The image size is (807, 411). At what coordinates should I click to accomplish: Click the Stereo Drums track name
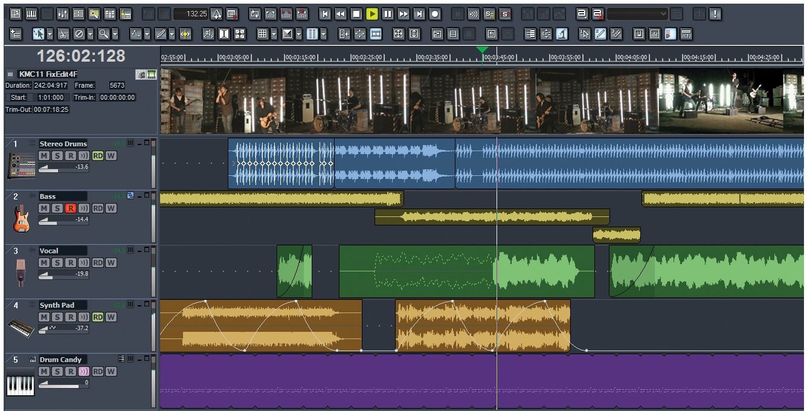pyautogui.click(x=63, y=144)
